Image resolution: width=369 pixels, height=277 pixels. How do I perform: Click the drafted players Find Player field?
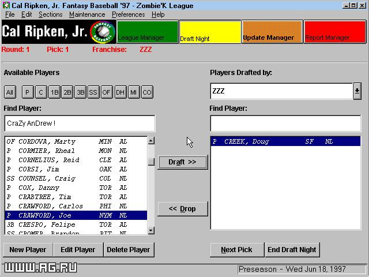click(285, 123)
